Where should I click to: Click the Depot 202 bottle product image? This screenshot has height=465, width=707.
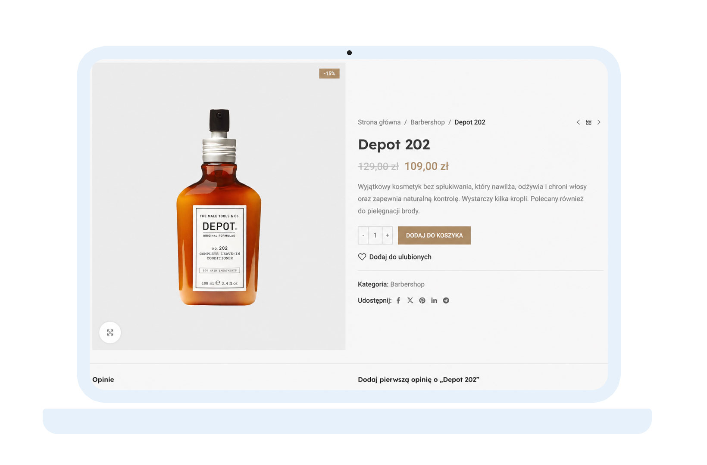coord(219,207)
